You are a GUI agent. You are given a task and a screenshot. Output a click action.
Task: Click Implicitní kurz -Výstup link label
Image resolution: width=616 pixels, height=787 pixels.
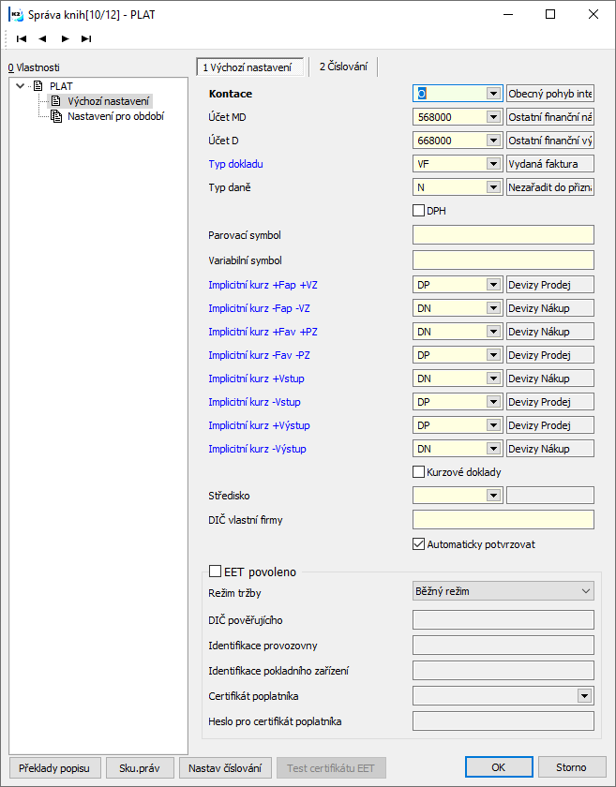(x=257, y=449)
